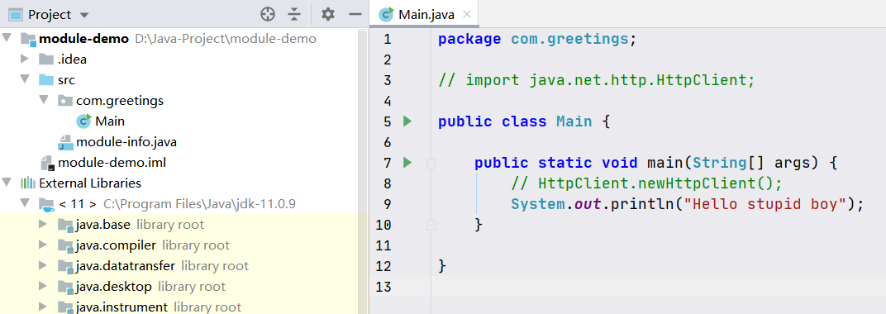Viewport: 886px width, 314px height.
Task: Select java.base library root row
Action: coord(184,225)
